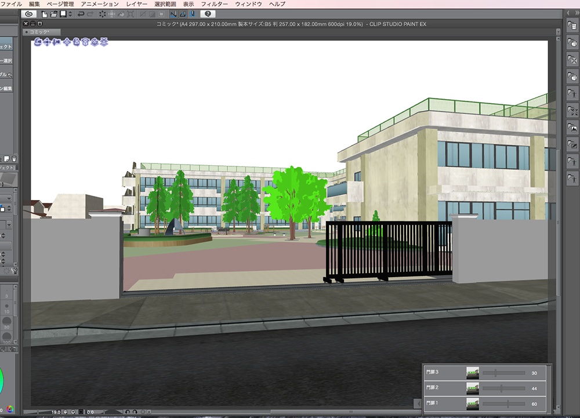This screenshot has width=580, height=418.
Task: Click the zoom value 19.0 field
Action: tap(56, 412)
